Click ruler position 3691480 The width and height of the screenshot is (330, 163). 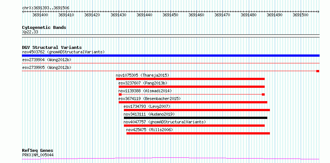click(x=248, y=15)
